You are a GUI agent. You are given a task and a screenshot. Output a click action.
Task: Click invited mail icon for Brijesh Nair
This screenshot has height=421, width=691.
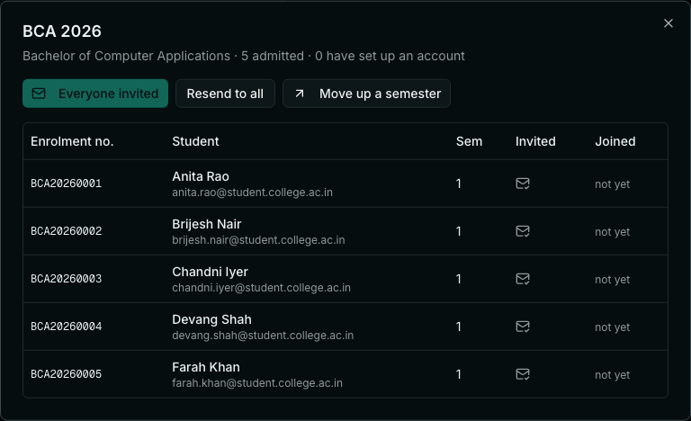point(523,231)
